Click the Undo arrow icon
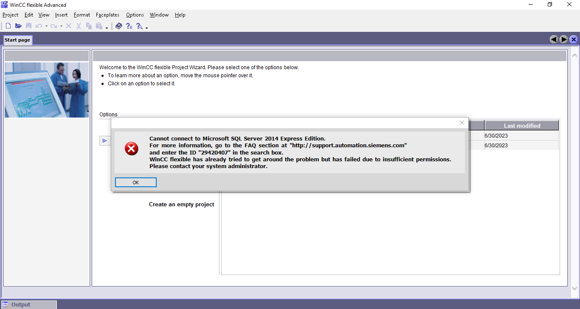The width and height of the screenshot is (580, 309). click(x=39, y=26)
